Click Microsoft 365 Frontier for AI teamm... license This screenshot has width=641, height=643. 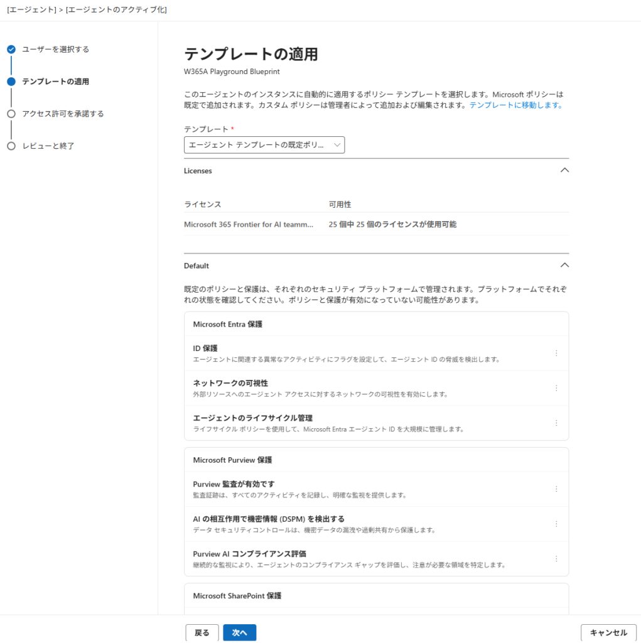tap(249, 224)
